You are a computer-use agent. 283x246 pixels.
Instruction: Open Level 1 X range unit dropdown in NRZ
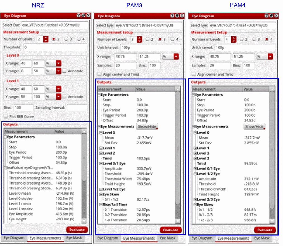58,89
